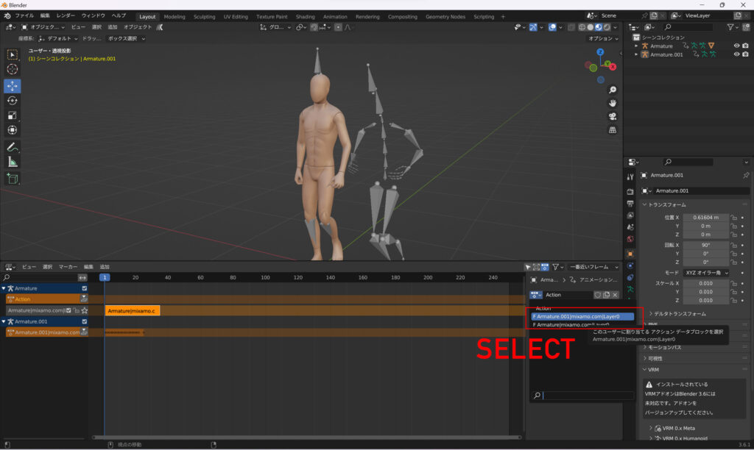Toggle the Armature.001 checkbox in the NLA track list

85,321
